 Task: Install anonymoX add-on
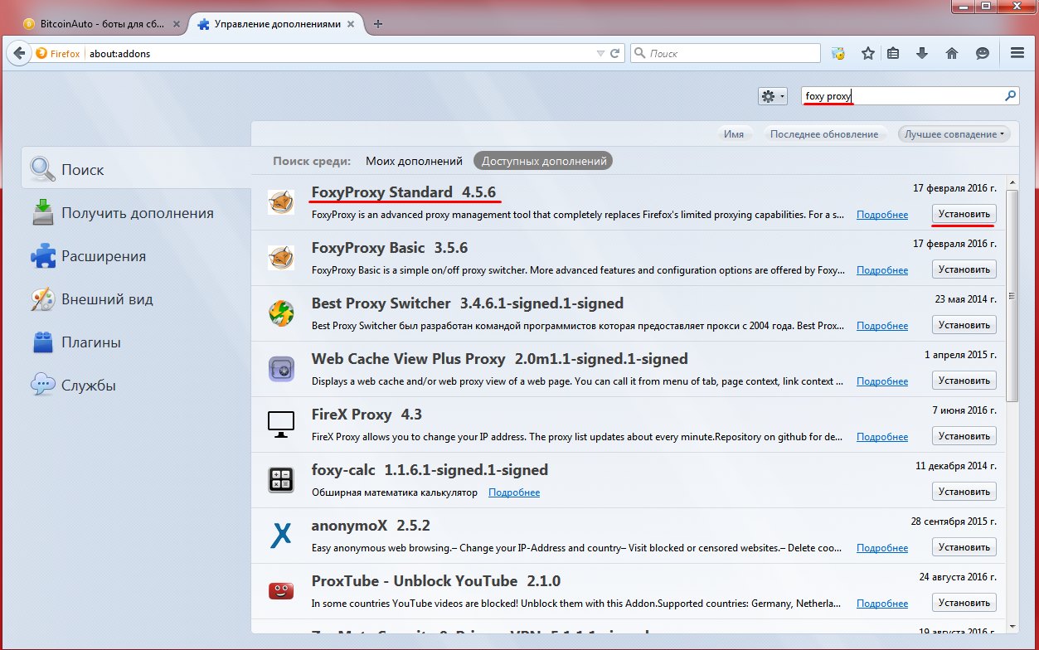(964, 547)
